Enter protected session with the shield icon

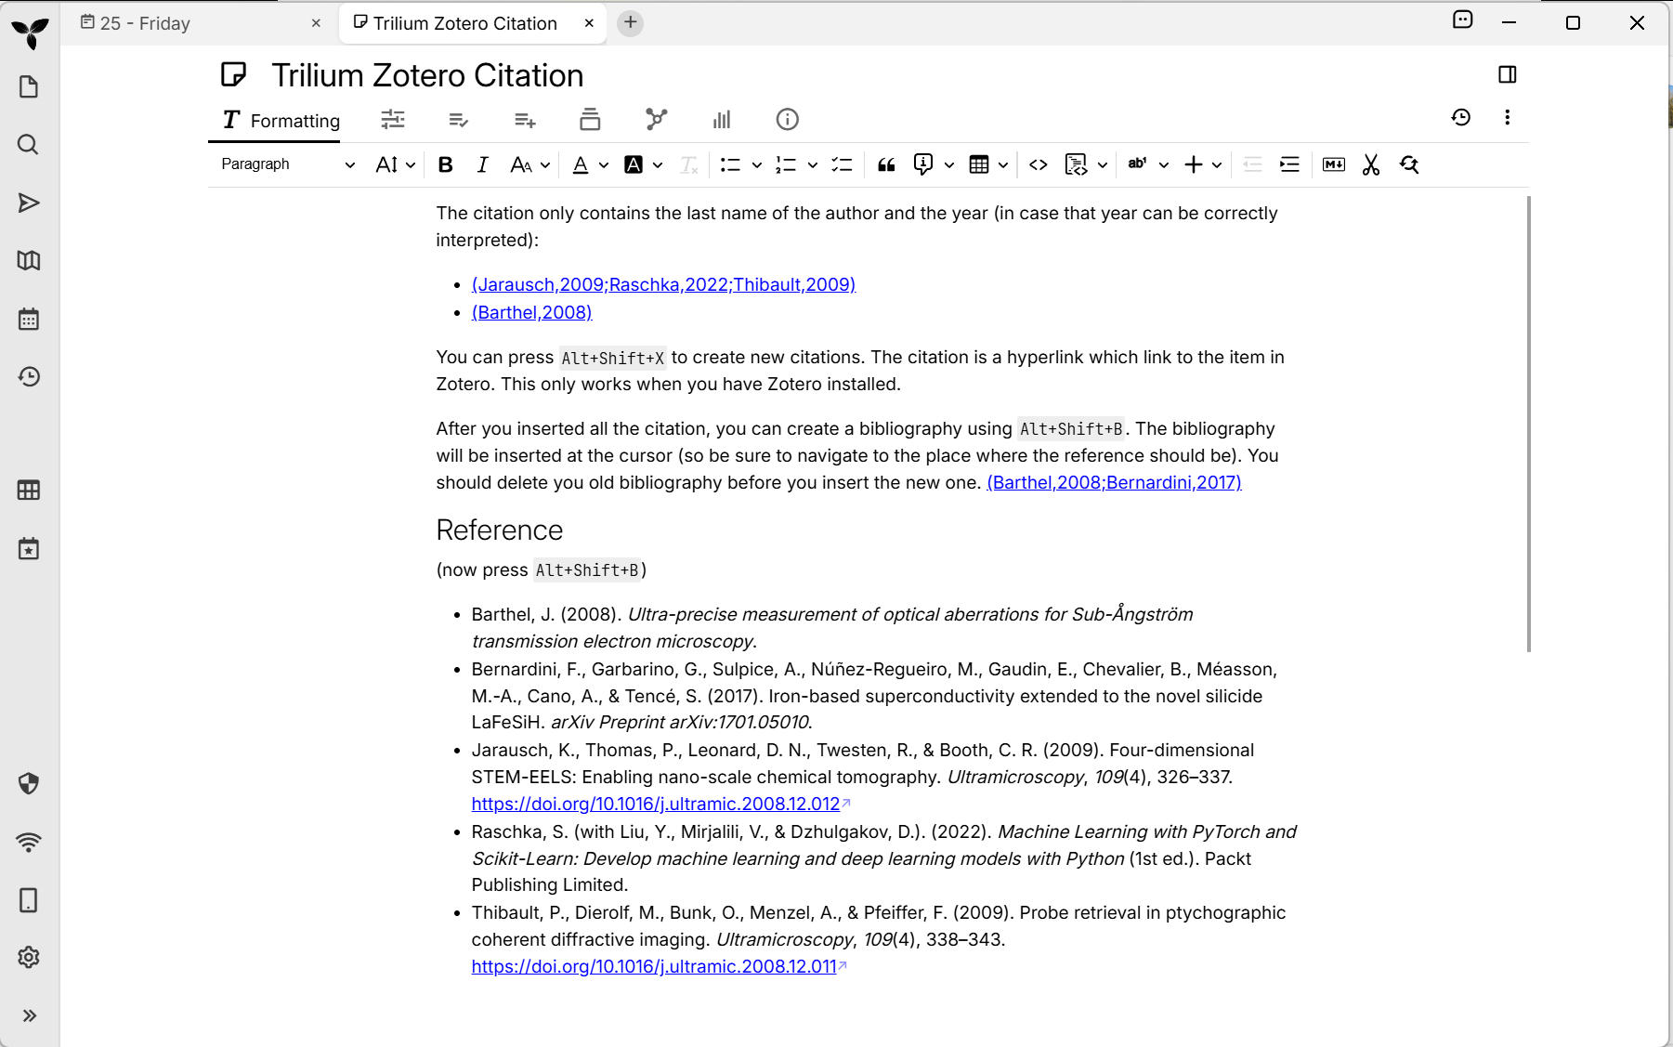click(x=29, y=783)
